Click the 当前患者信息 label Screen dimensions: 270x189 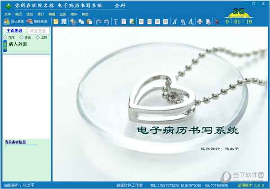pos(15,142)
